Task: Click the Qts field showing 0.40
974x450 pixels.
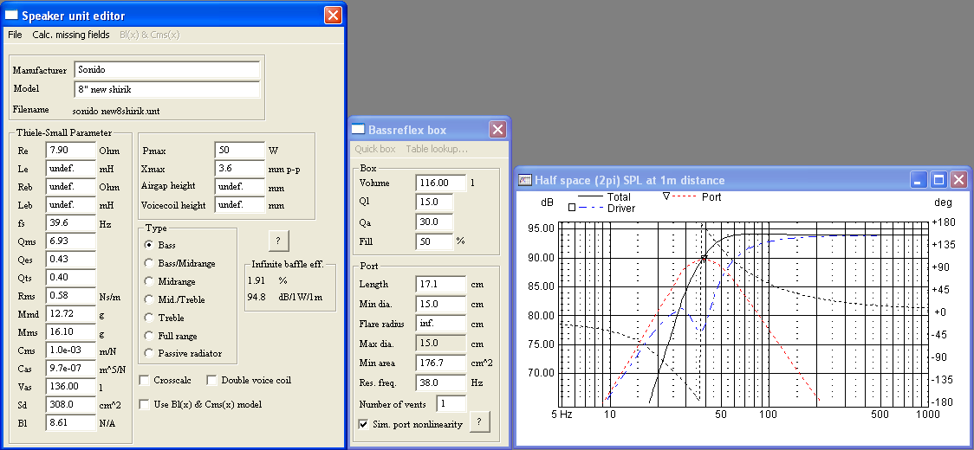Action: pyautogui.click(x=71, y=278)
